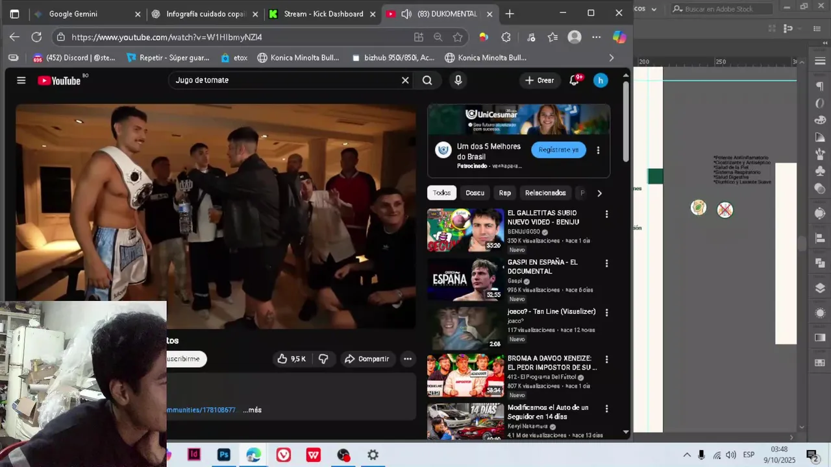Open Copilot in the Edge toolbar
Screen dimensions: 831x467
[619, 37]
